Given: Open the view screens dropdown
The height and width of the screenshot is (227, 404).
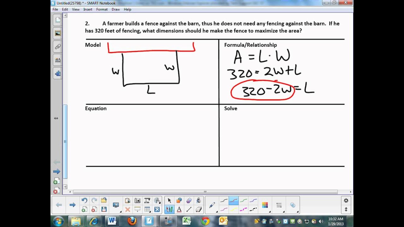Looking at the screenshot, I should pyautogui.click(x=116, y=205).
